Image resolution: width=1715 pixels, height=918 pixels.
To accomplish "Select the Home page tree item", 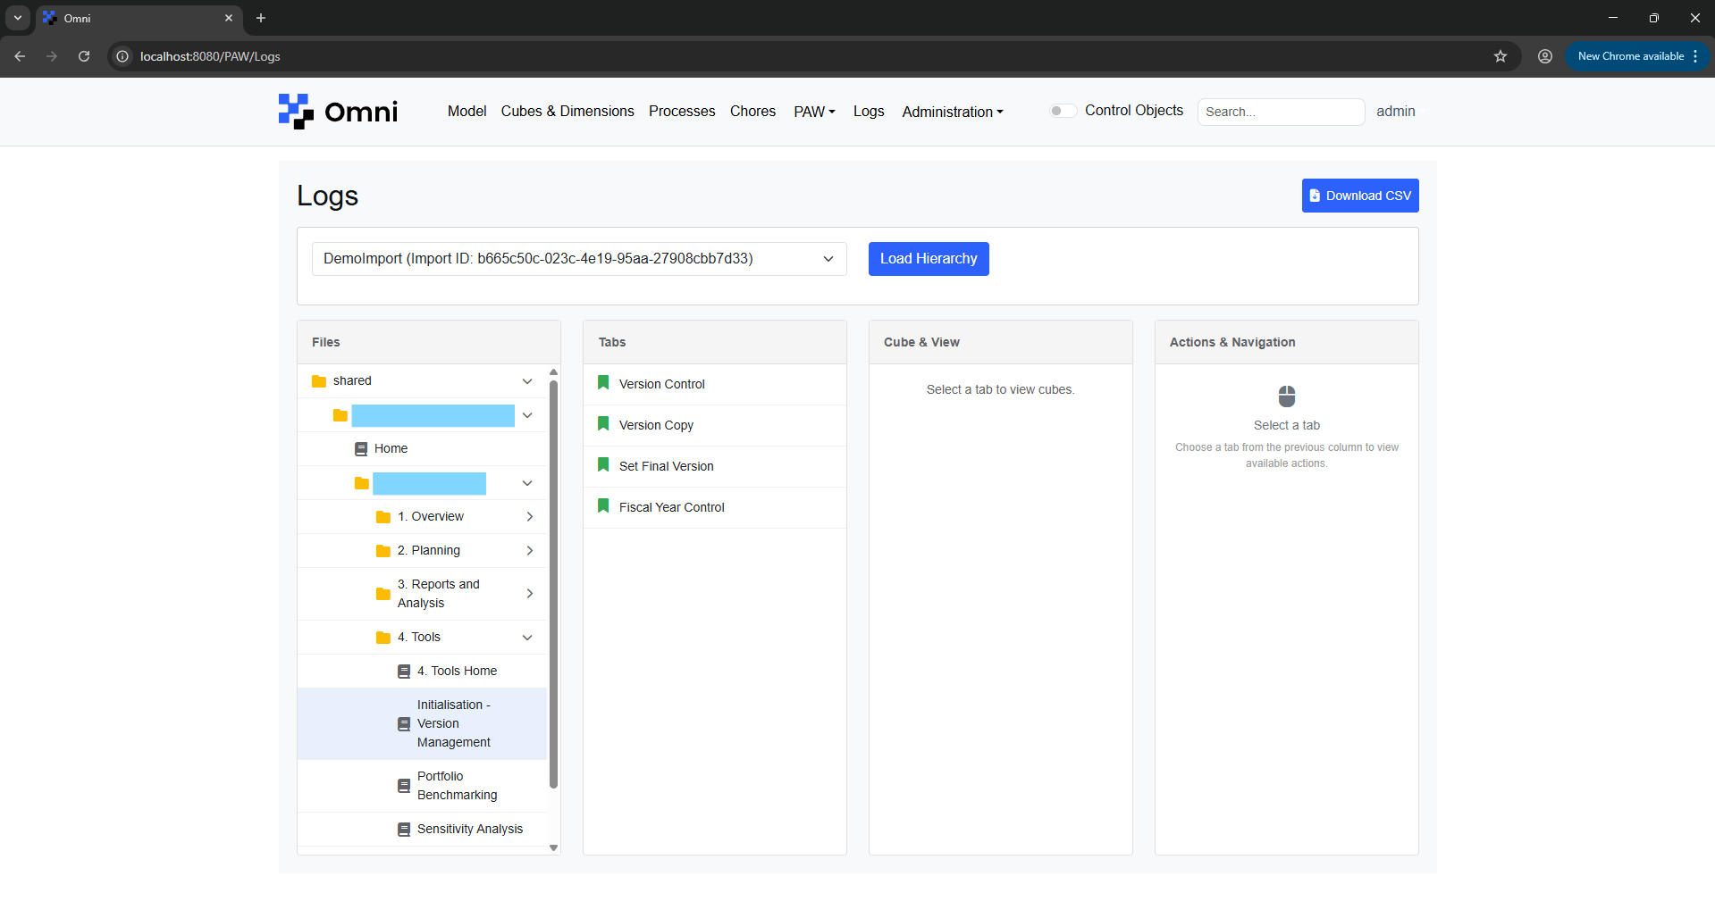I will [422, 449].
